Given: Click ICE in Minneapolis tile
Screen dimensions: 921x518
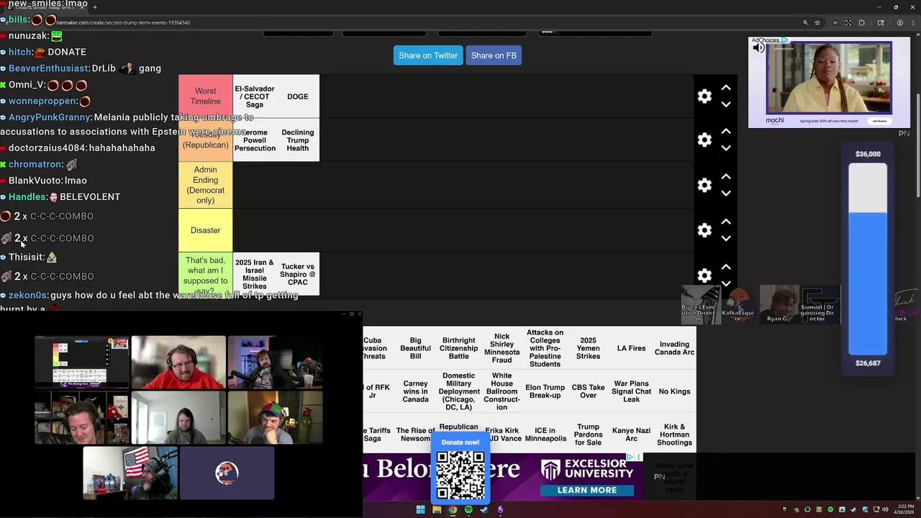Looking at the screenshot, I should point(545,434).
